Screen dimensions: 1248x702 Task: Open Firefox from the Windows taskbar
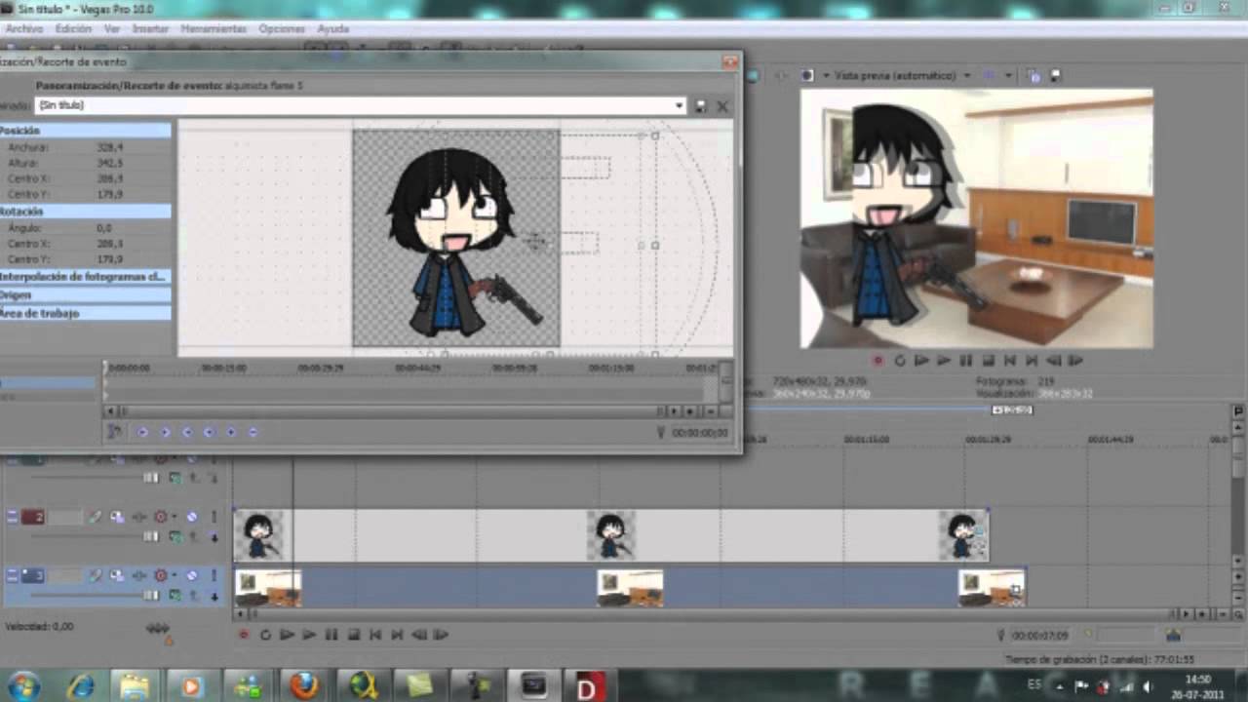(304, 686)
